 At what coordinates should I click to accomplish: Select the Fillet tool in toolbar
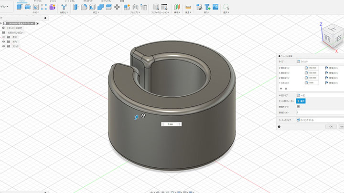pos(84,7)
